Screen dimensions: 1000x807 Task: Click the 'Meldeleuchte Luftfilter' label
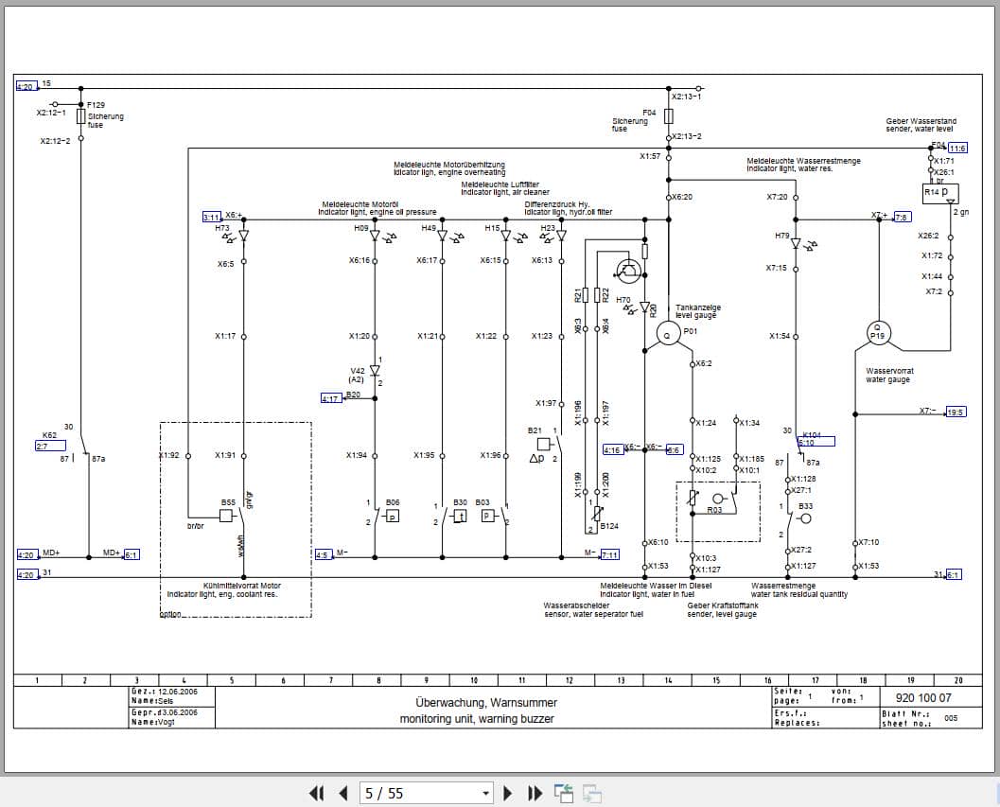(500, 184)
